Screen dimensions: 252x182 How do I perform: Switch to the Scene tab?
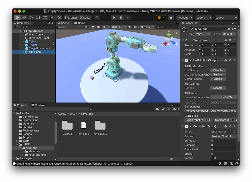[63, 23]
